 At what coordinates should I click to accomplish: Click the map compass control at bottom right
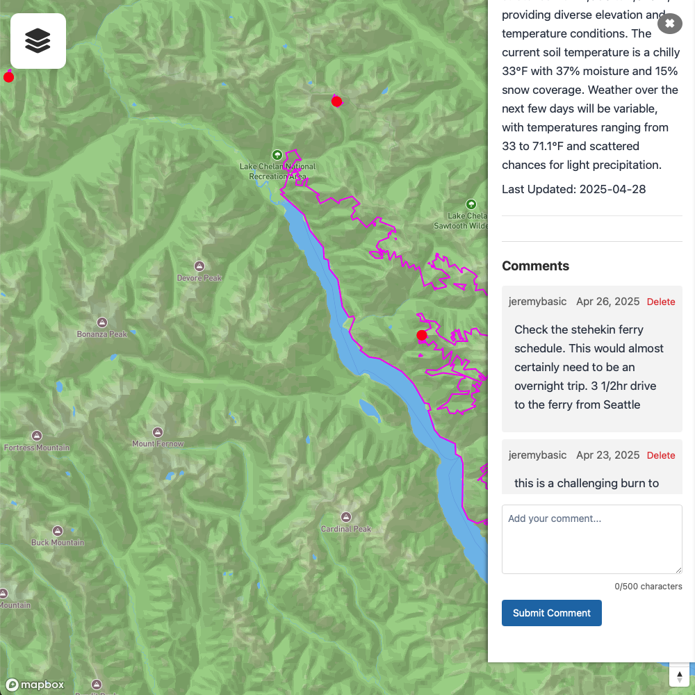point(680,676)
